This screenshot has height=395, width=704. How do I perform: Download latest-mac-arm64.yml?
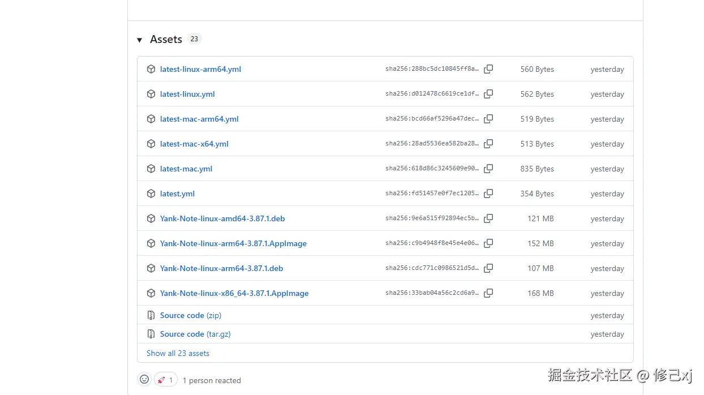pyautogui.click(x=199, y=119)
